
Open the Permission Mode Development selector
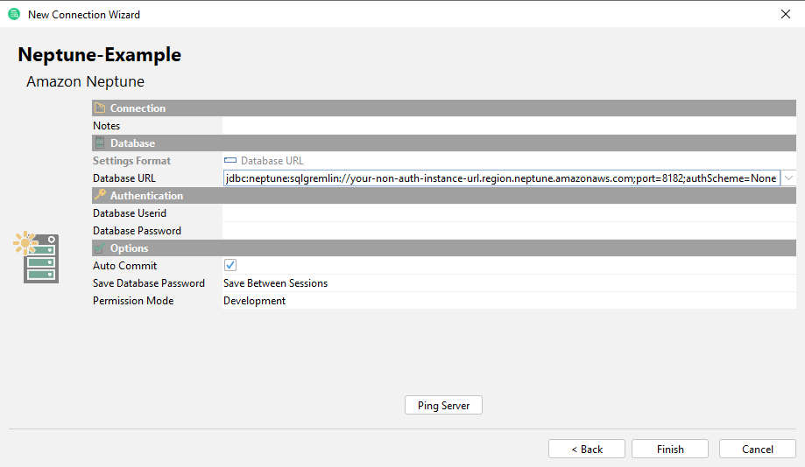pyautogui.click(x=509, y=300)
